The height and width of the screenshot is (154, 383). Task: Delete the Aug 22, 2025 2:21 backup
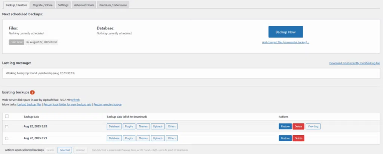pyautogui.click(x=298, y=138)
